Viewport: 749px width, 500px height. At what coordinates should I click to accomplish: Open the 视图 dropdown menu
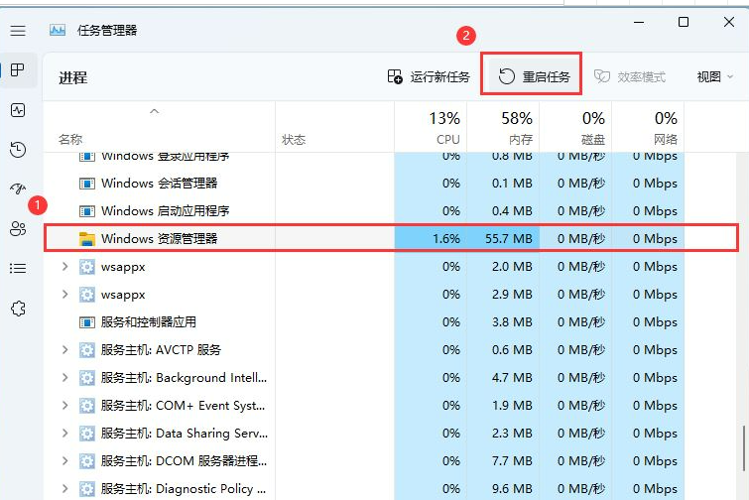click(714, 76)
